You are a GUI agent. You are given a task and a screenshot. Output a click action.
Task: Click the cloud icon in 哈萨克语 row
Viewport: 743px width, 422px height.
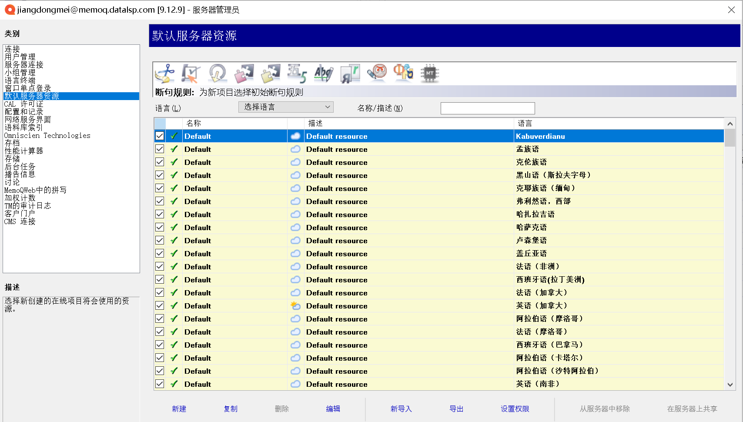pyautogui.click(x=295, y=227)
